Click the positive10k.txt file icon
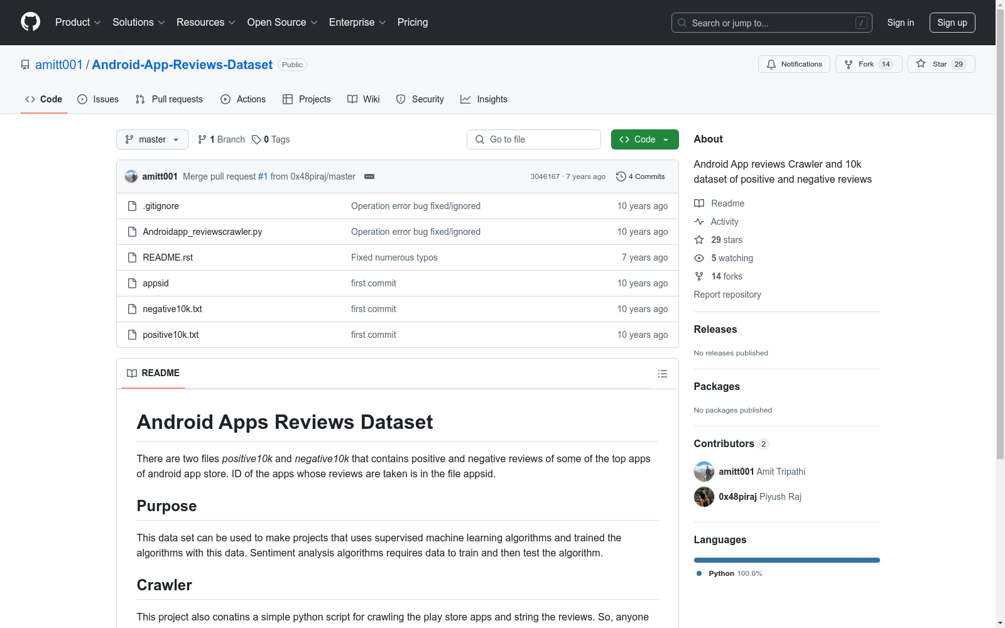This screenshot has width=1005, height=628. tap(132, 335)
